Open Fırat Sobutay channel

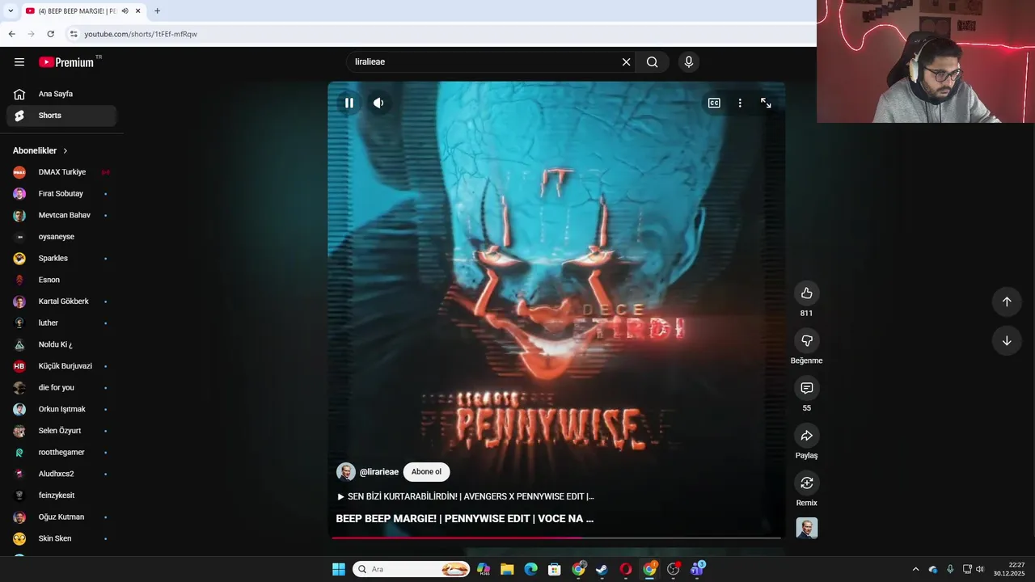point(61,194)
